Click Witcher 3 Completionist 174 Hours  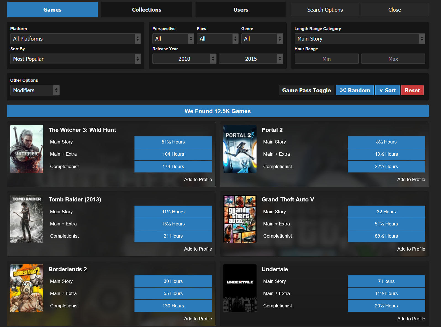pos(173,166)
